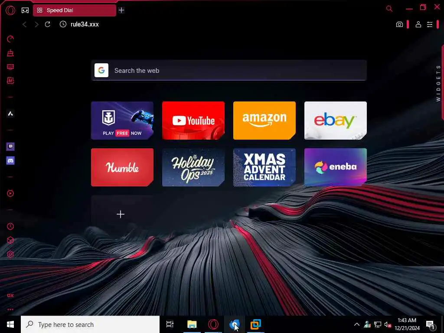Open Twitch in the sidebar

[10, 147]
